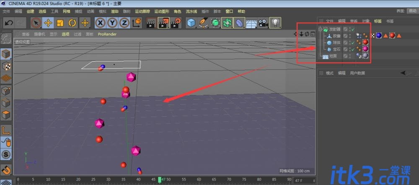
Task: Toggle Z axis lock
Action: click(x=124, y=23)
